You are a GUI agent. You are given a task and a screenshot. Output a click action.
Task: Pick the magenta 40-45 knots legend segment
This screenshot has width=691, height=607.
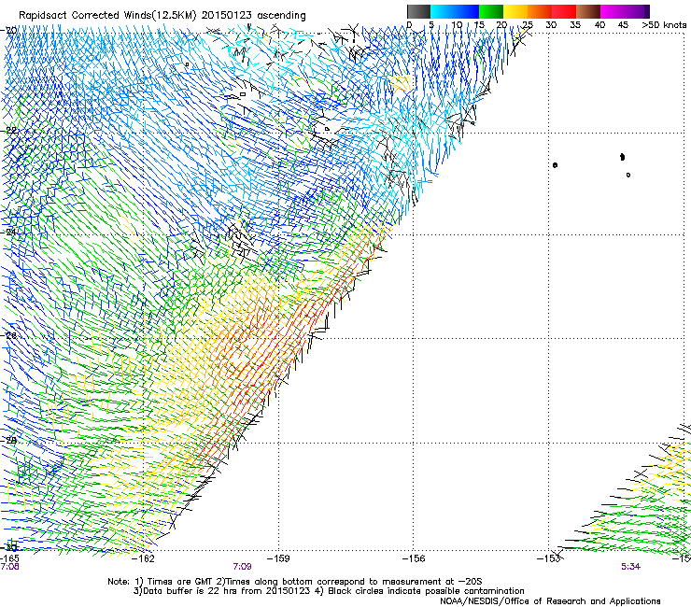tap(613, 11)
